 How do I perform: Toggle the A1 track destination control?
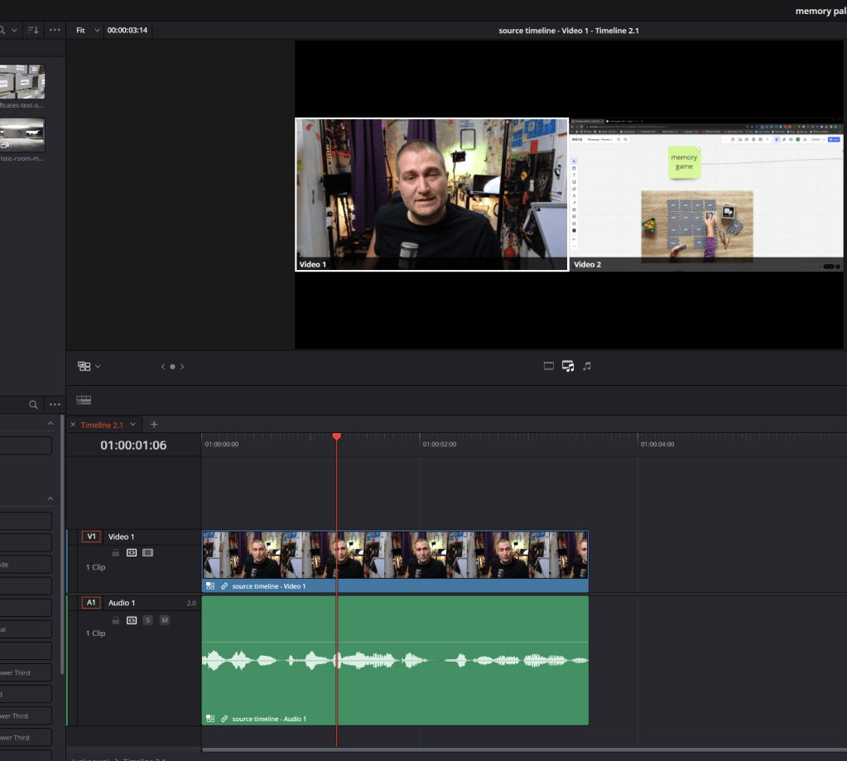coord(91,602)
